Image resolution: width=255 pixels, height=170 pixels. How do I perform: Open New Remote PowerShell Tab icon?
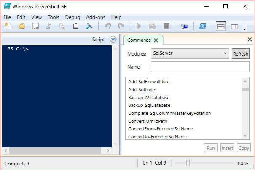coord(185,26)
